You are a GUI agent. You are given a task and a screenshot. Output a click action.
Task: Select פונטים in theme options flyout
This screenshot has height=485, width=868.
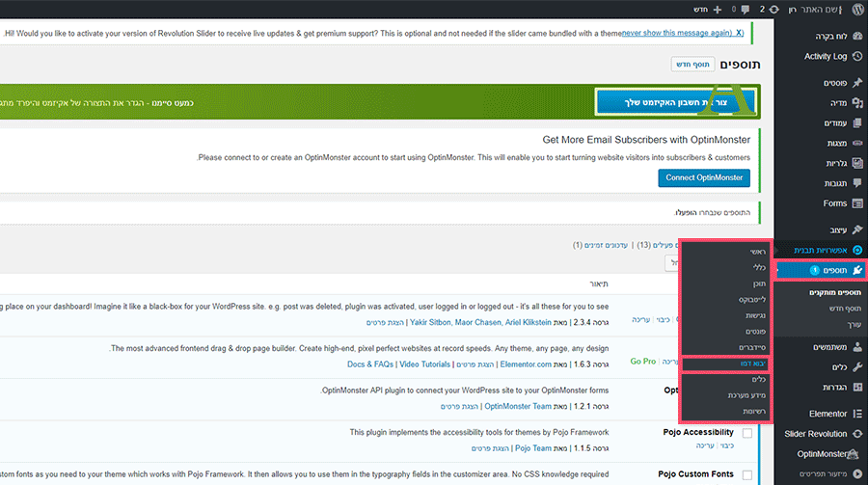pos(755,332)
